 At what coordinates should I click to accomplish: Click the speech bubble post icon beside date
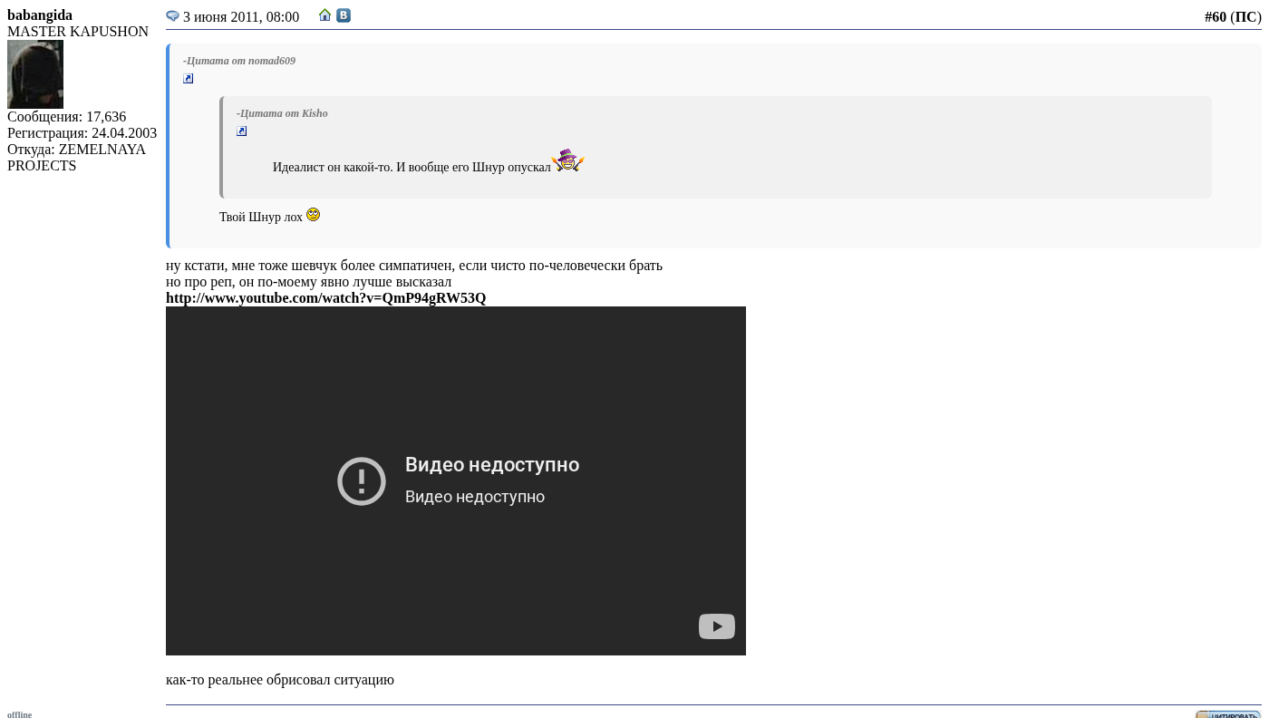tap(172, 16)
